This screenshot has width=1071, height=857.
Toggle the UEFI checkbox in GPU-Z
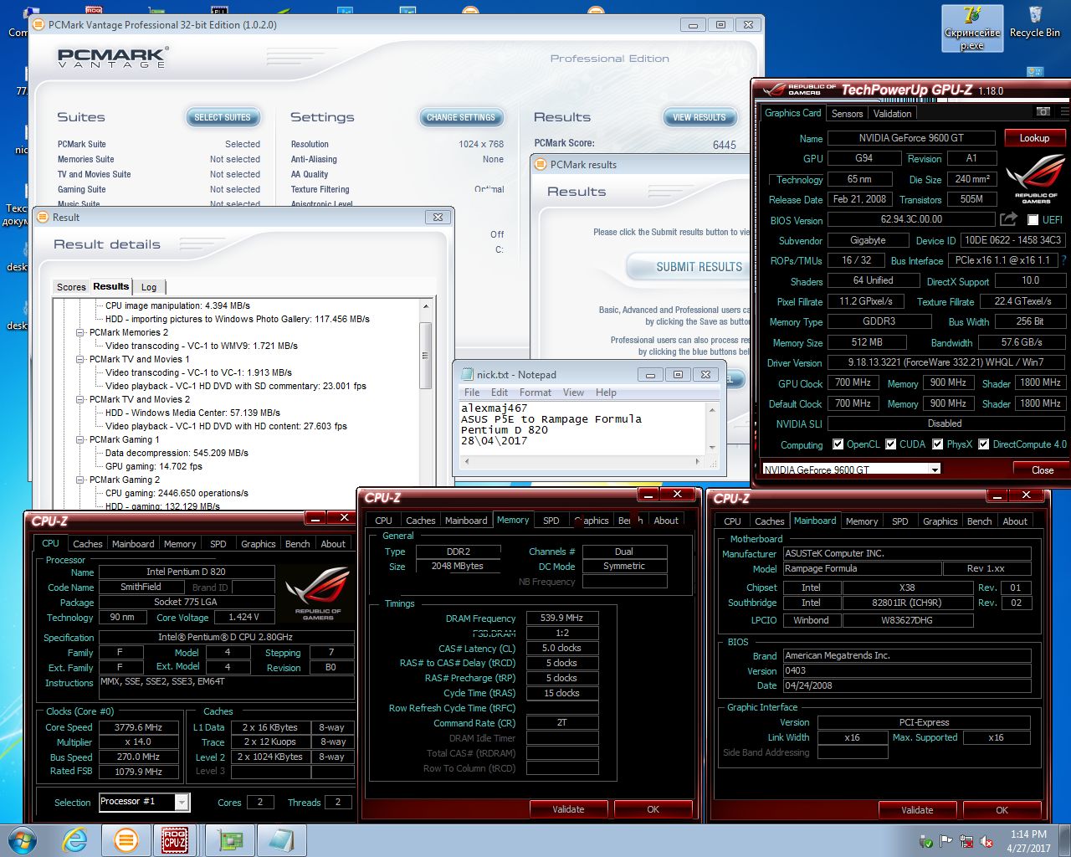(x=1033, y=219)
